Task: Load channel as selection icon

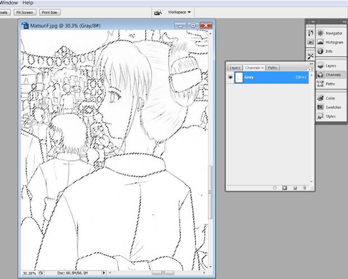Action: (x=275, y=188)
